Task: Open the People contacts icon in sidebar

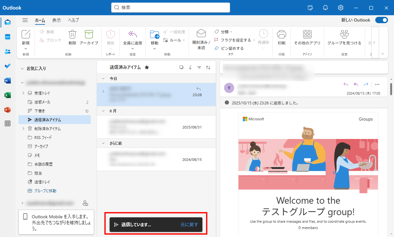Action: tap(8, 51)
